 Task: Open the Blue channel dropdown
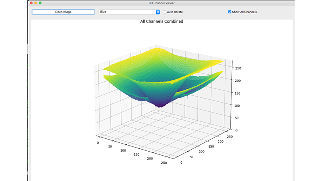(129, 12)
